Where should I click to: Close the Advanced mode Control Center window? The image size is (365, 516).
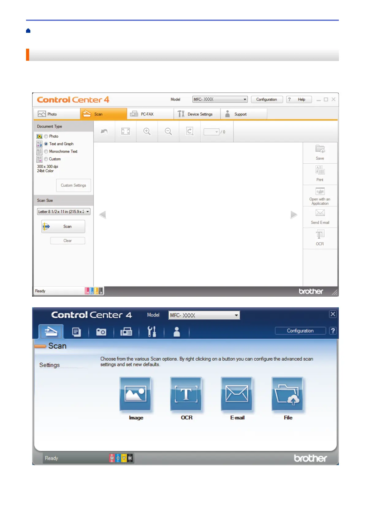[x=333, y=314]
